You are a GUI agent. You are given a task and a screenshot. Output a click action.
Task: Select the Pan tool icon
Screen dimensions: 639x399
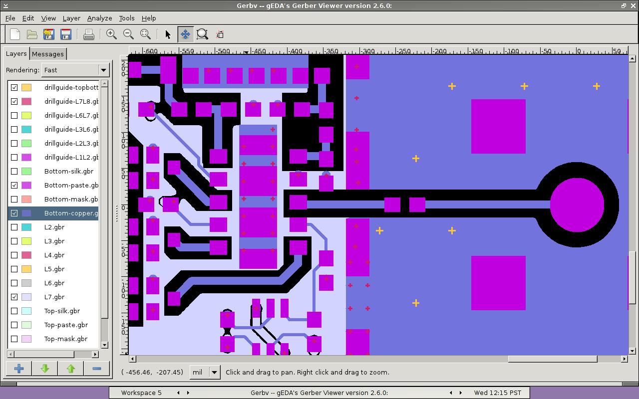(185, 34)
